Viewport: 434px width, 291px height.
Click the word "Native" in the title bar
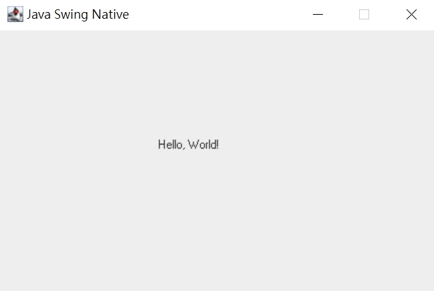click(x=110, y=15)
